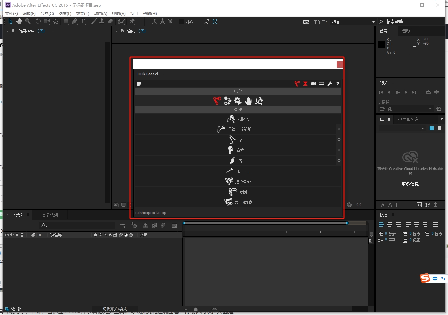Toggle lock on 效果控件 panel
This screenshot has width=448, height=315.
point(13,31)
